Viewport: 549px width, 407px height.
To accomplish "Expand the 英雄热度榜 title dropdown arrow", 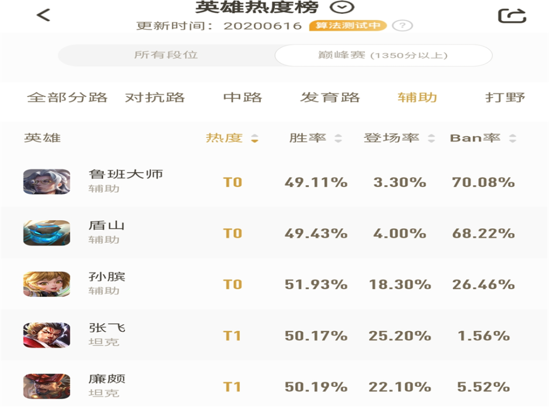I will (342, 7).
